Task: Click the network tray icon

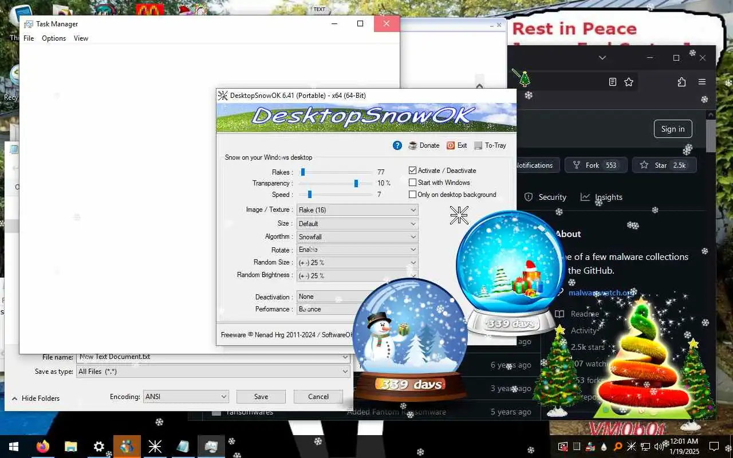Action: click(x=645, y=447)
